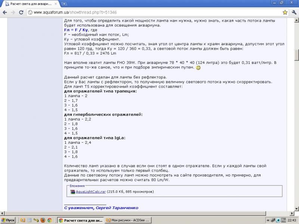299x224 pixels.
Task: Click the value '2 - 1,7'
Action: click(x=71, y=100)
